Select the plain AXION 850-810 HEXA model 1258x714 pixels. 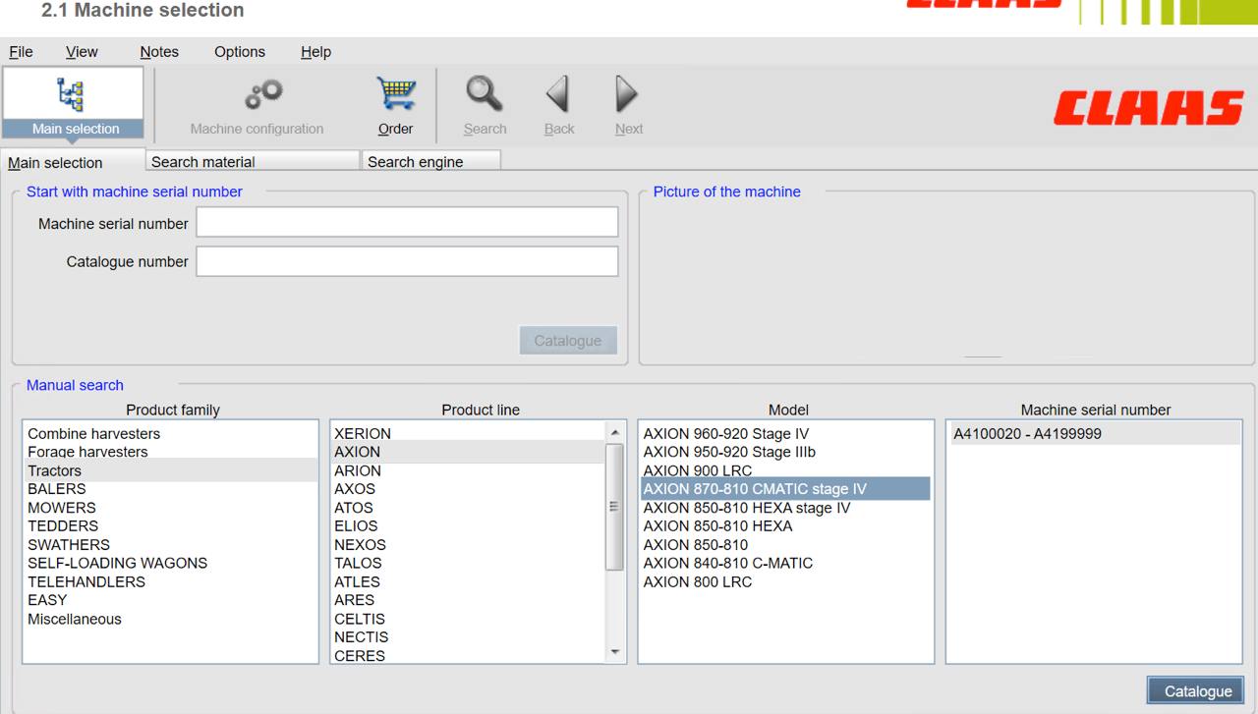[785, 525]
